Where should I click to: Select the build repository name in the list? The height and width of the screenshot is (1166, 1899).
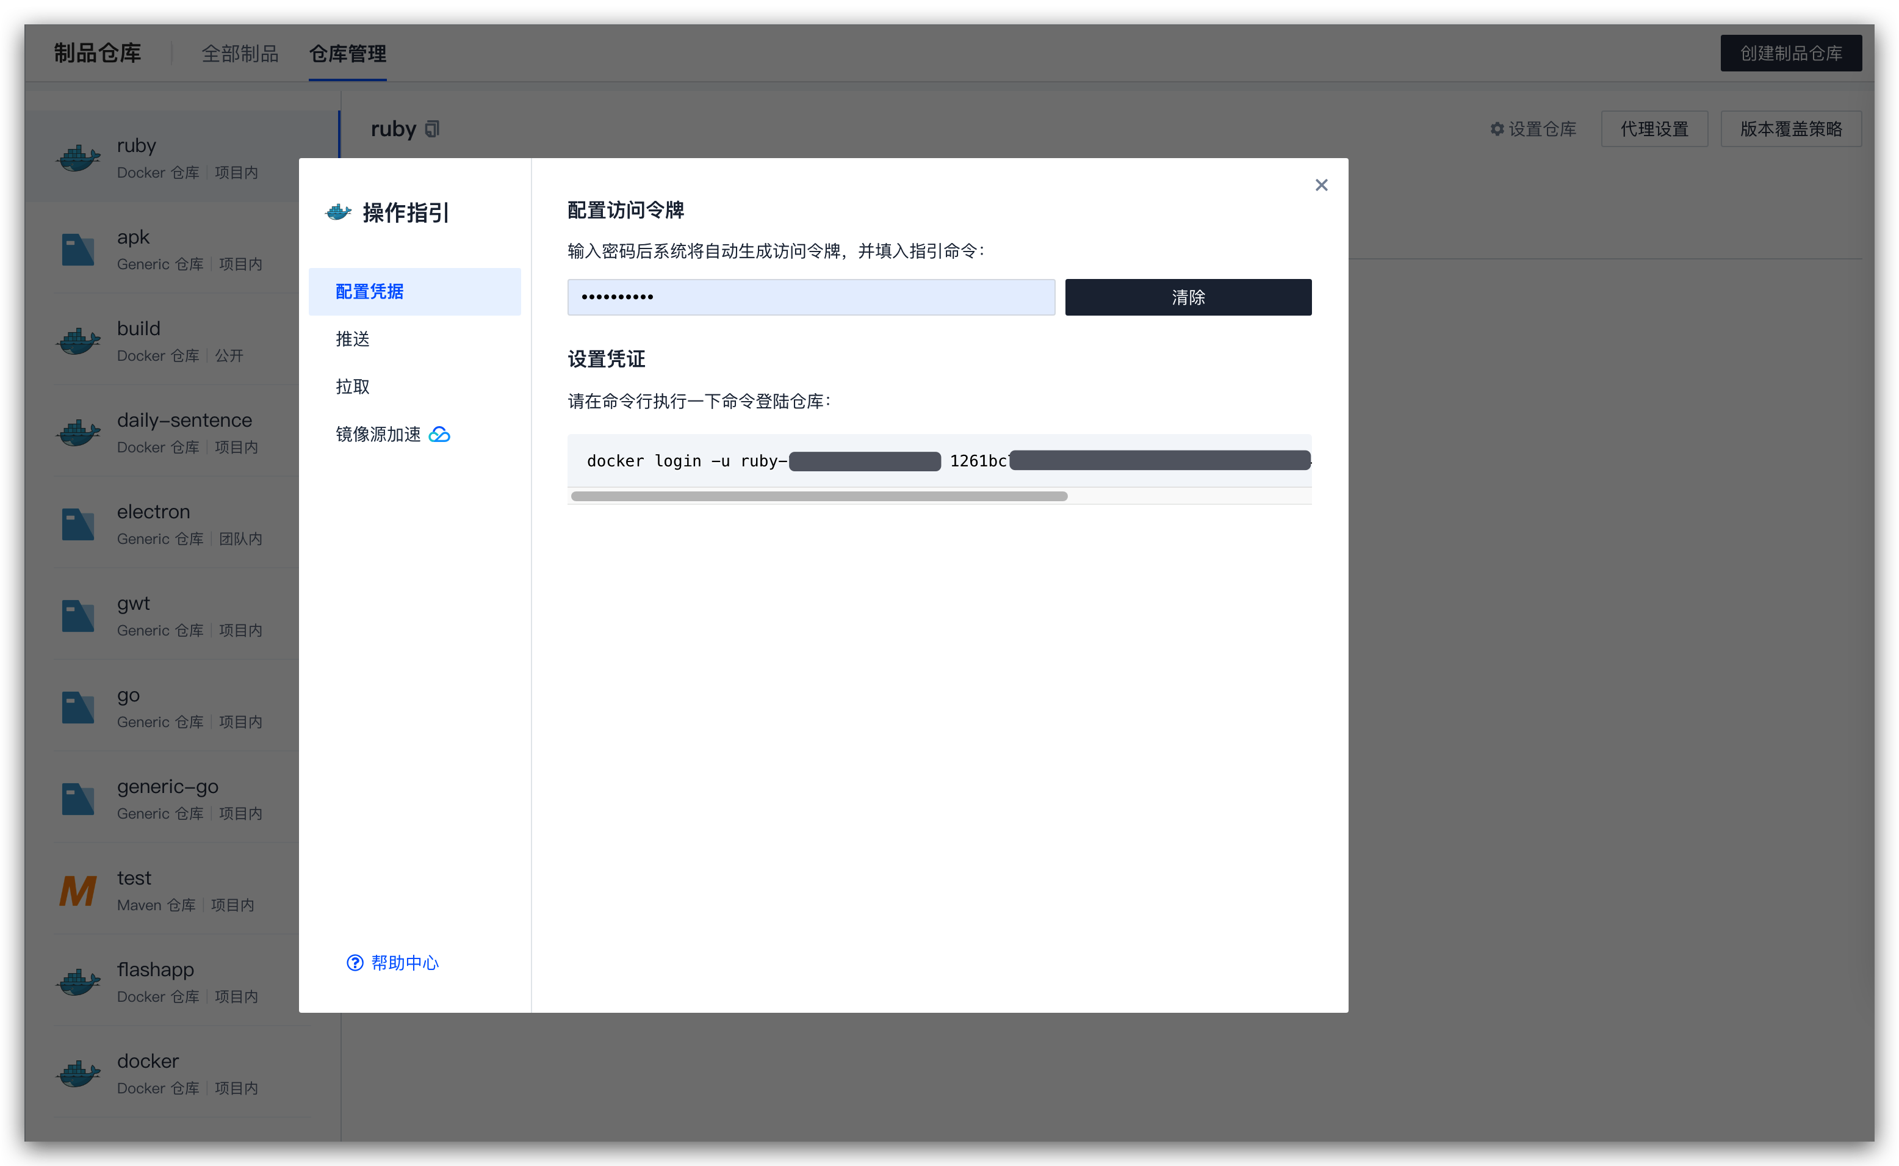[x=139, y=328]
